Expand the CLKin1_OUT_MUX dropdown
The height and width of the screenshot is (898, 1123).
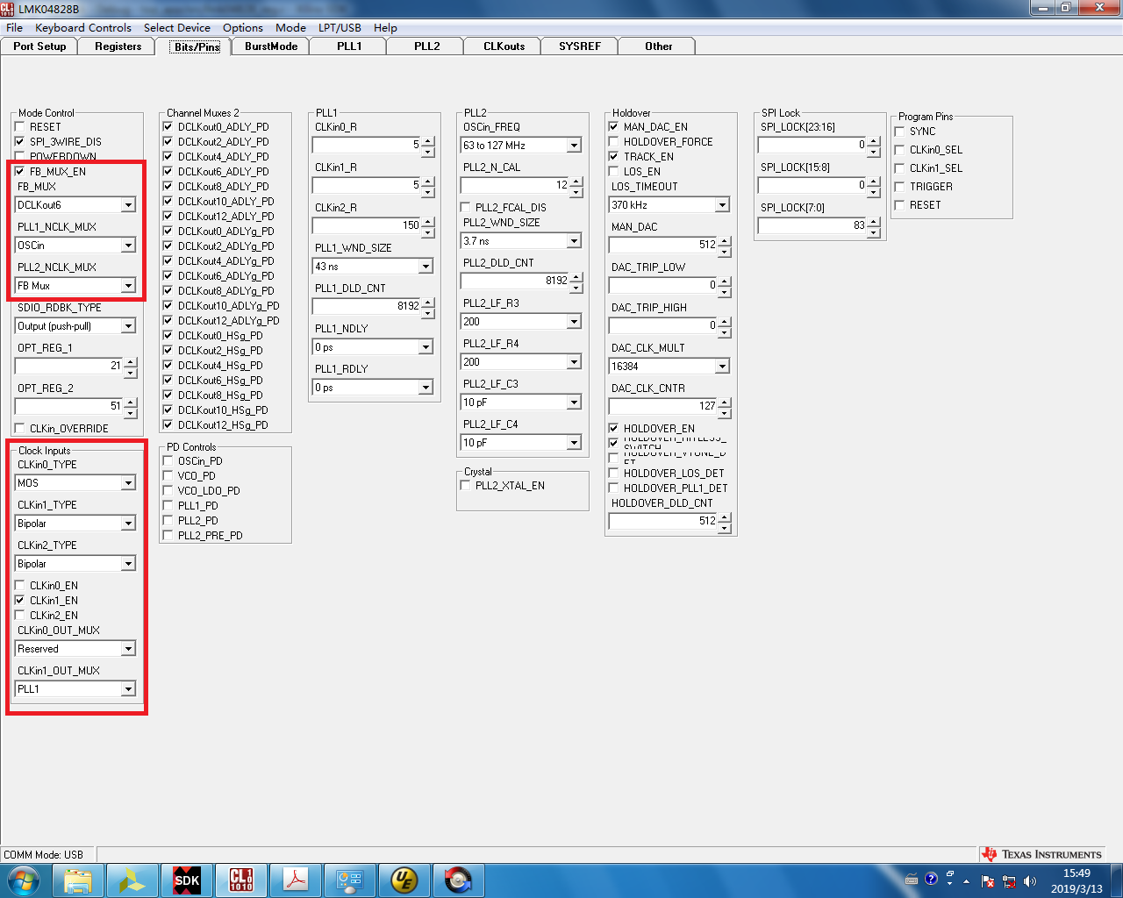tap(128, 689)
